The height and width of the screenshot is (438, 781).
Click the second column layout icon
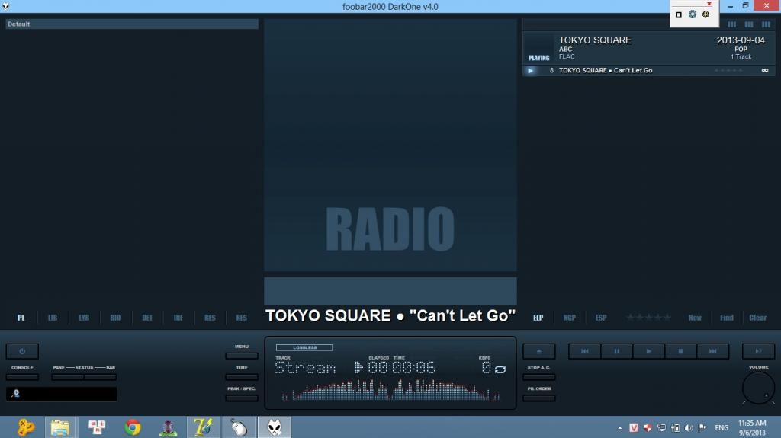(749, 24)
